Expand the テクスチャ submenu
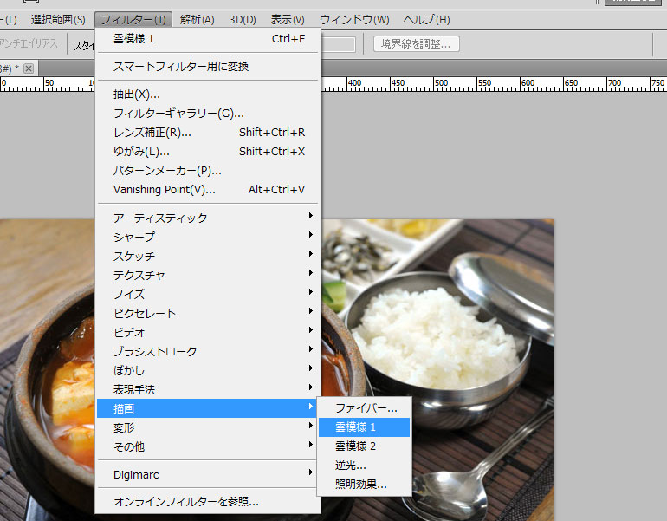The image size is (667, 521). pos(209,276)
